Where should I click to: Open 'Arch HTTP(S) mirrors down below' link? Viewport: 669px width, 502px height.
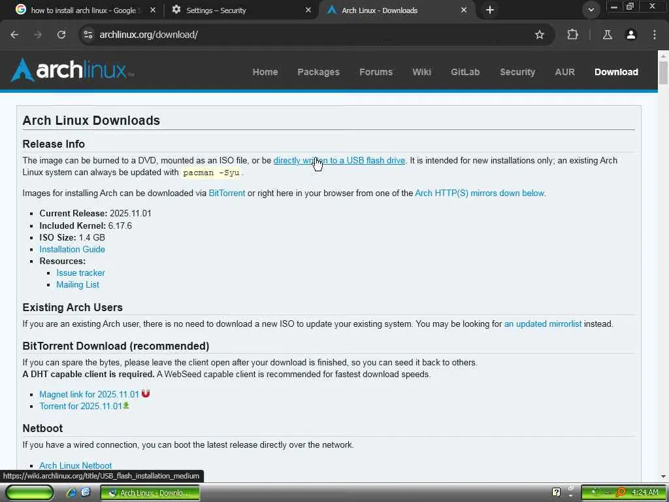(x=480, y=193)
